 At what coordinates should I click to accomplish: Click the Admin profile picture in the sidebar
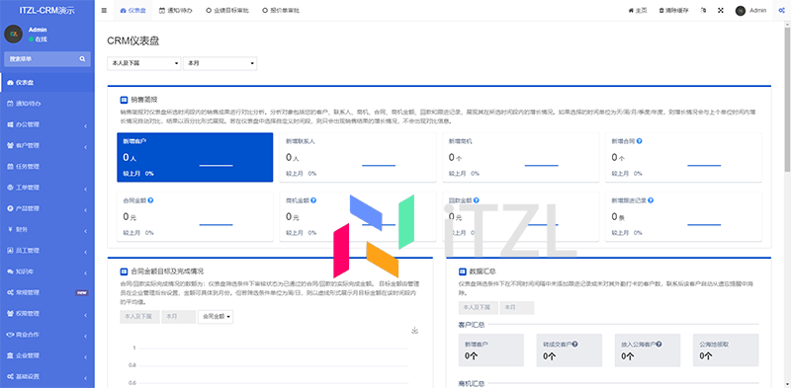[x=14, y=34]
